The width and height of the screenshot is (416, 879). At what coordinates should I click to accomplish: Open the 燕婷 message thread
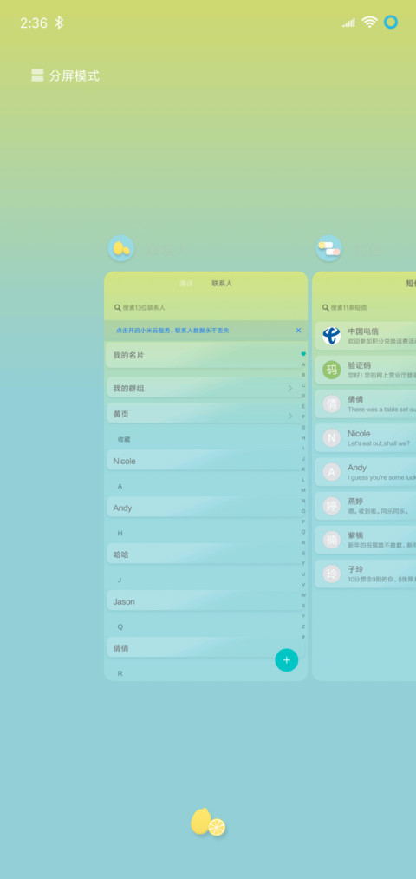pyautogui.click(x=366, y=506)
